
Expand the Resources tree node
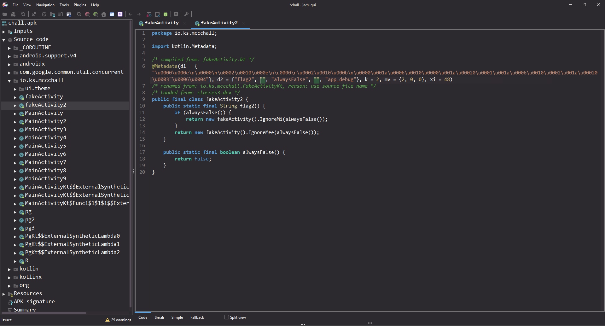point(4,294)
